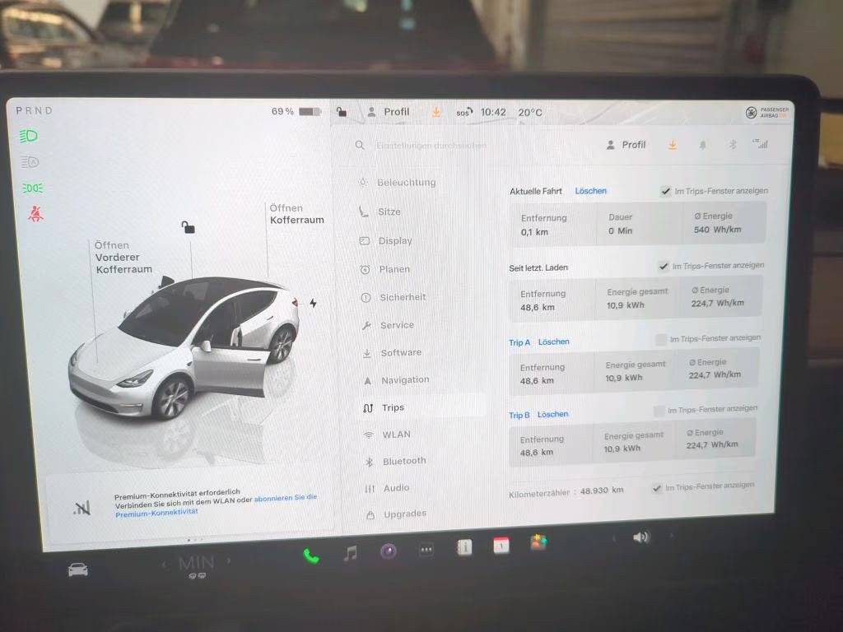Open the phone app in dock
The height and width of the screenshot is (632, 843).
(x=310, y=555)
